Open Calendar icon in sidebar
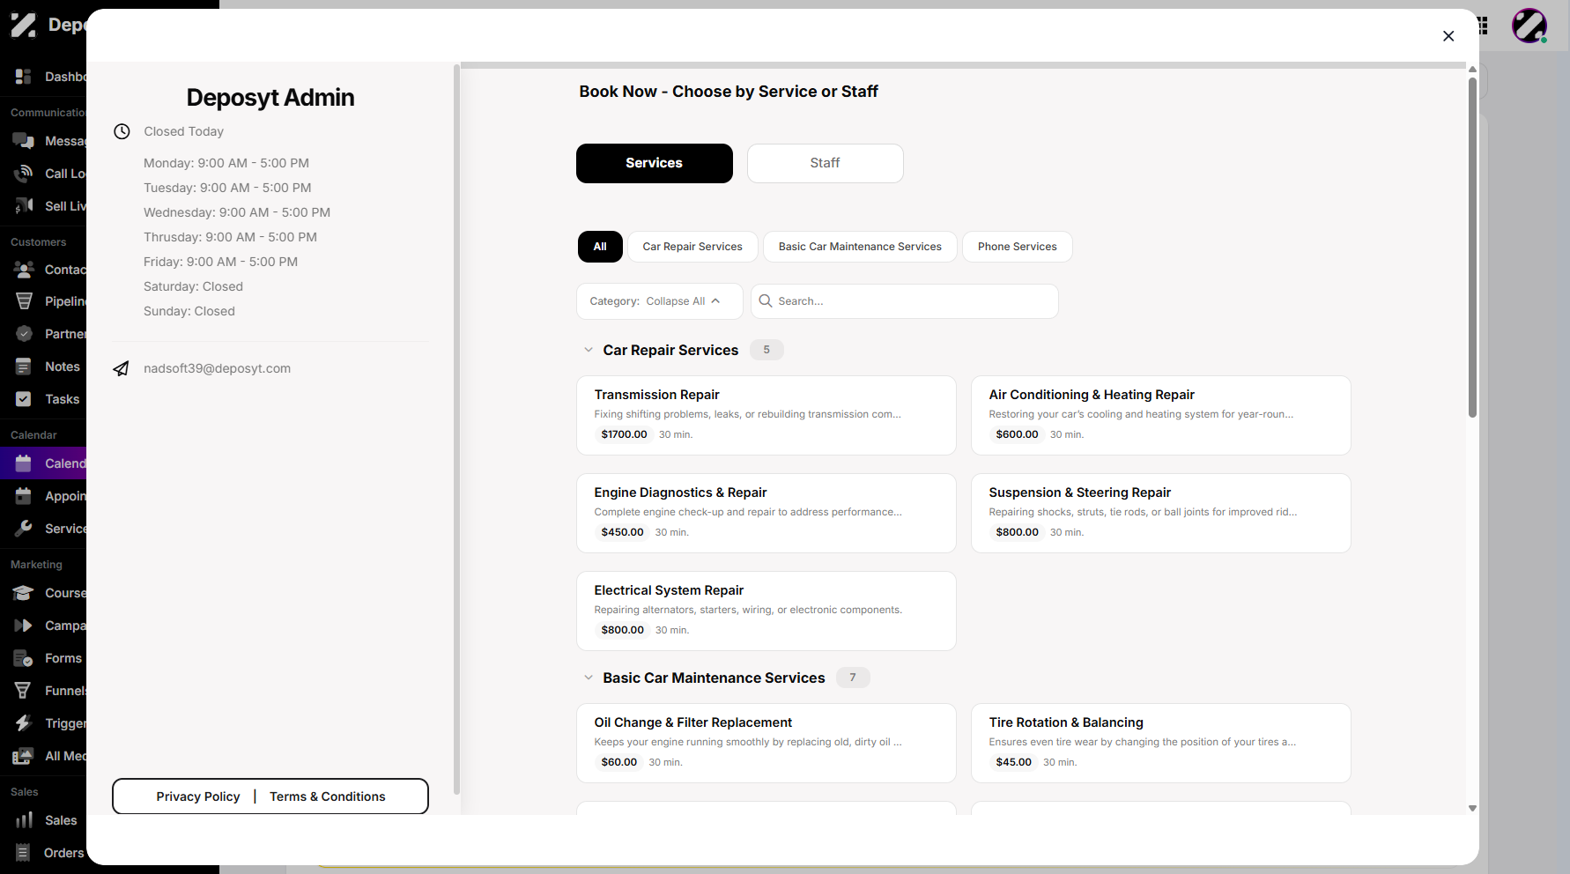The image size is (1570, 874). 24,463
